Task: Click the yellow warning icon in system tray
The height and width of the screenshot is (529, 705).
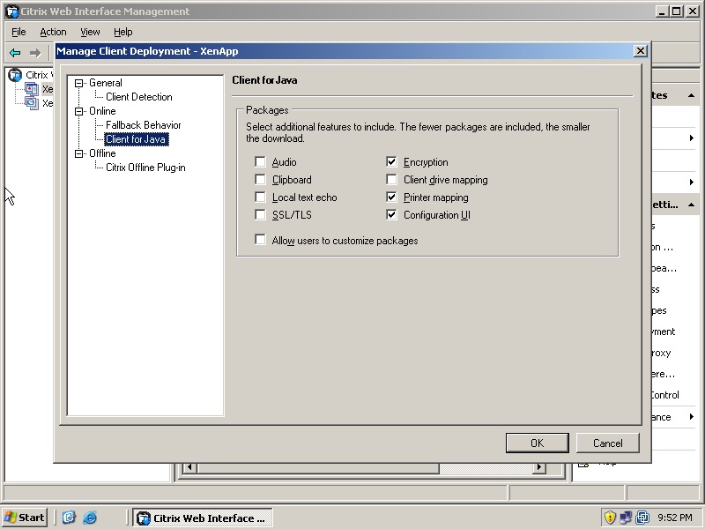Action: [609, 518]
